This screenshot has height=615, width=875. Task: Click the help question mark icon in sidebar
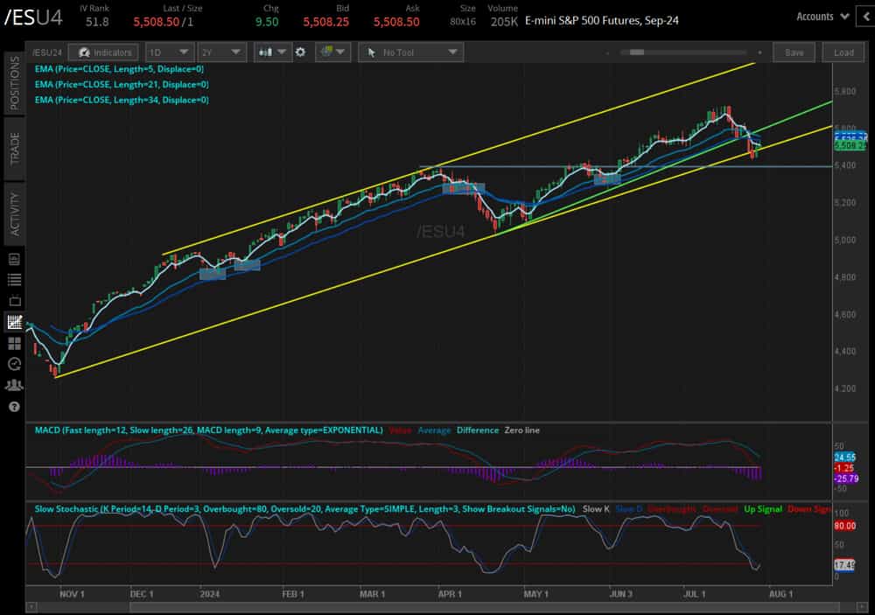coord(14,406)
